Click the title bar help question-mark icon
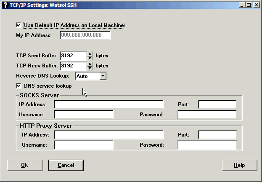This screenshot has height=182, width=262. [x=5, y=5]
